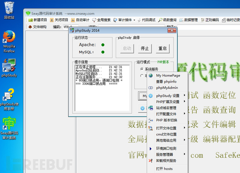Launch Mozilla Firefox desktop shortcut
This screenshot has height=173, width=240.
point(9,42)
